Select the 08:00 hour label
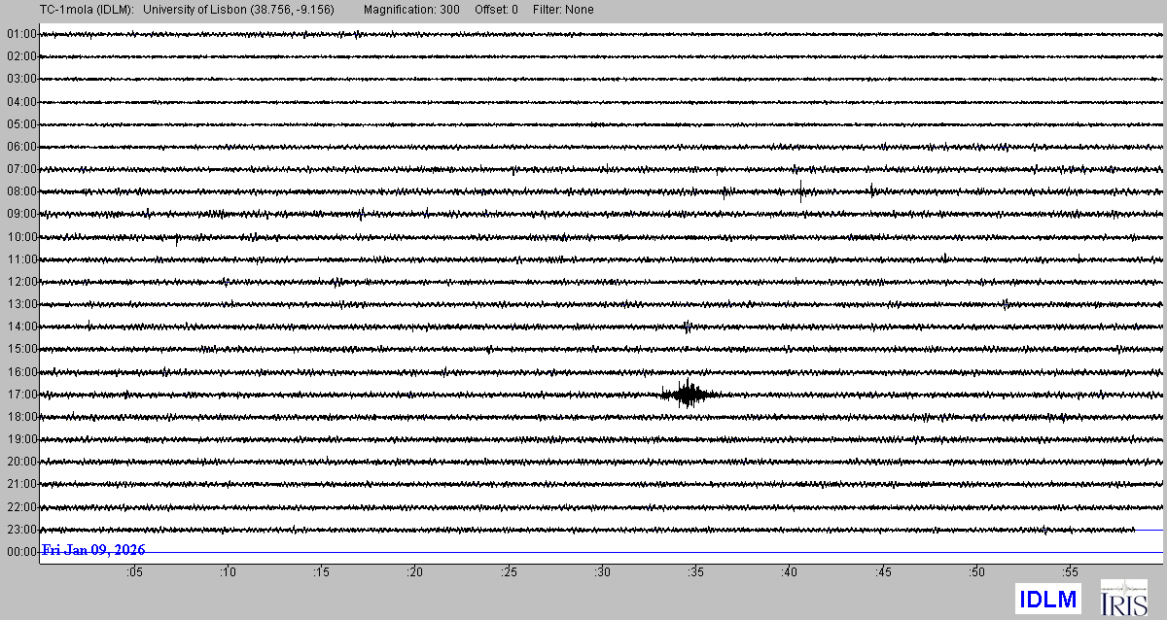The height and width of the screenshot is (620, 1167). pyautogui.click(x=21, y=191)
